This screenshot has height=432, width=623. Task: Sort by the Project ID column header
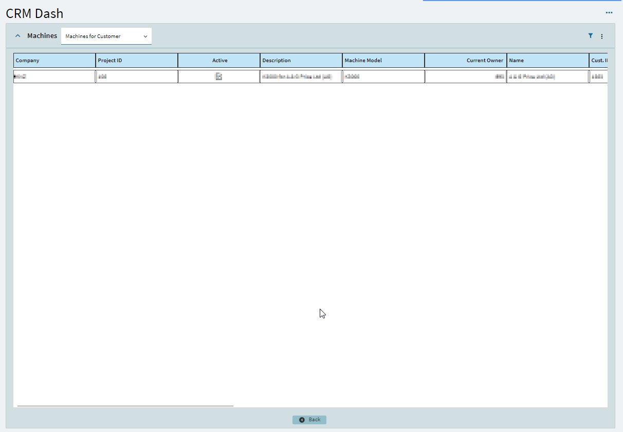[137, 61]
